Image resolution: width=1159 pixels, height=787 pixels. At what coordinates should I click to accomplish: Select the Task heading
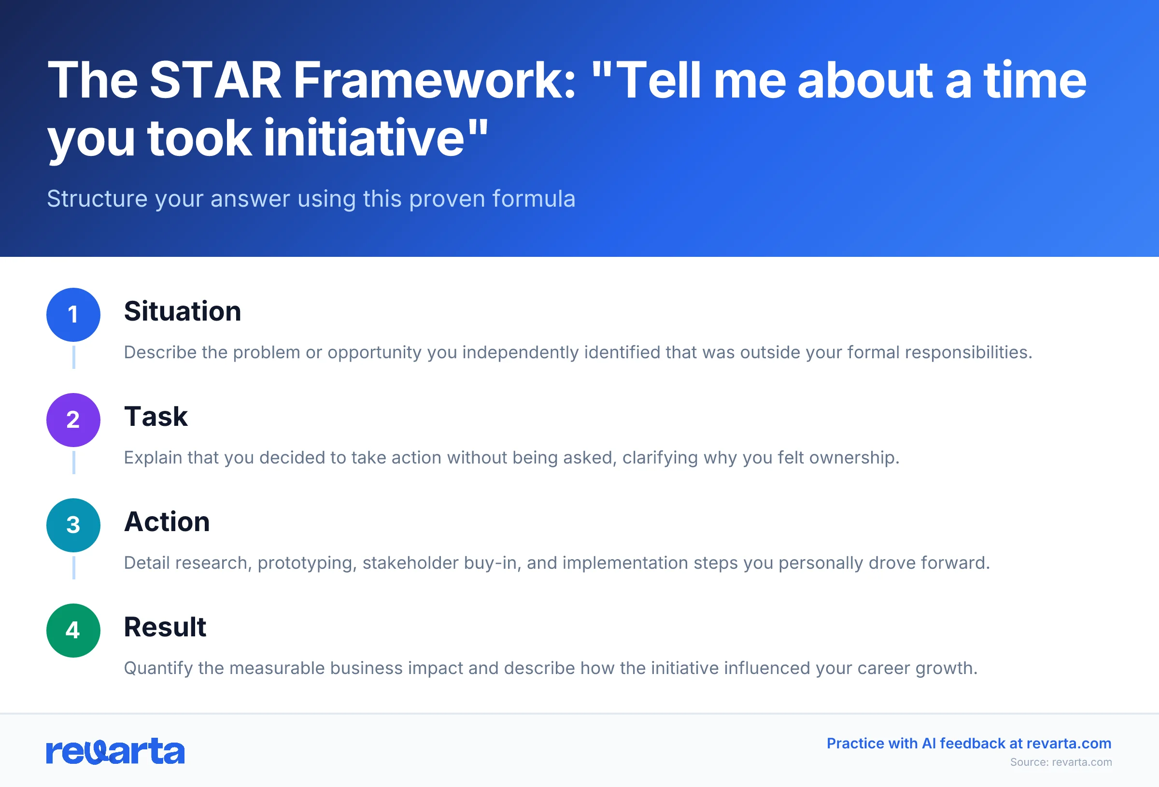point(155,417)
